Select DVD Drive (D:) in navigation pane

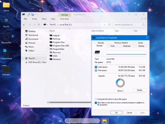coord(36,62)
